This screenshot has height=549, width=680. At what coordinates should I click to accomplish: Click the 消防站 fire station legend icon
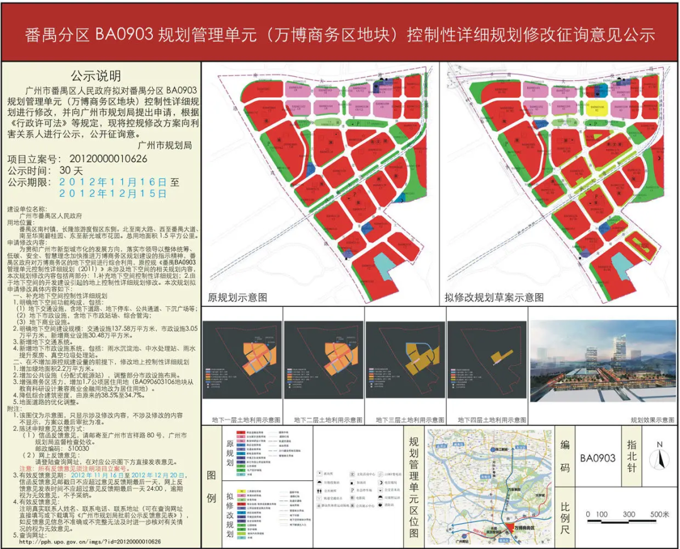pos(380,505)
